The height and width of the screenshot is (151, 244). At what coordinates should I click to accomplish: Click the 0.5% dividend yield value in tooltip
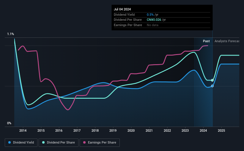(150, 15)
